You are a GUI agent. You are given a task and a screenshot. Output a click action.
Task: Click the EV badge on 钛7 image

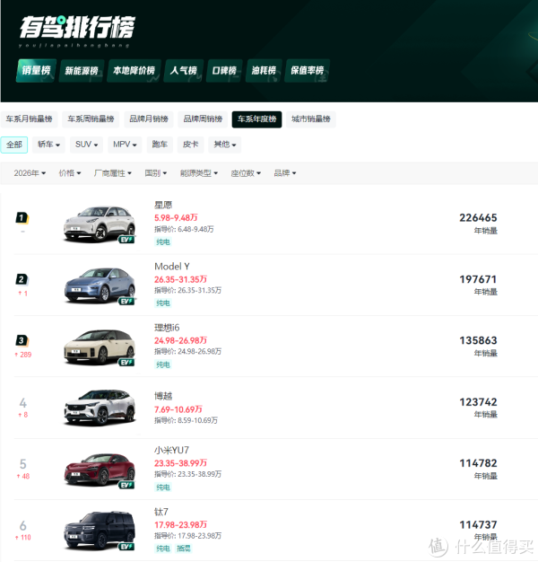click(x=126, y=547)
